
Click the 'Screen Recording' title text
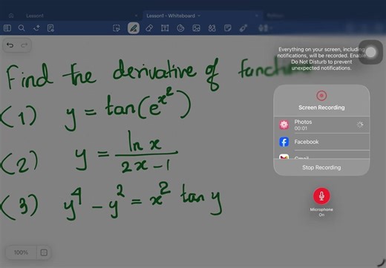coord(321,108)
